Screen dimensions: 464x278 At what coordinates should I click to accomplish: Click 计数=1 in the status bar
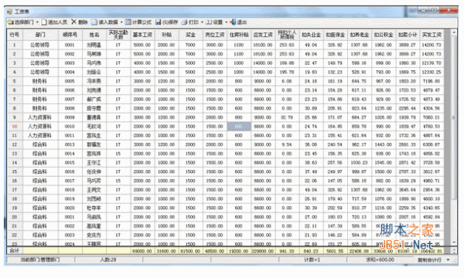(x=312, y=259)
